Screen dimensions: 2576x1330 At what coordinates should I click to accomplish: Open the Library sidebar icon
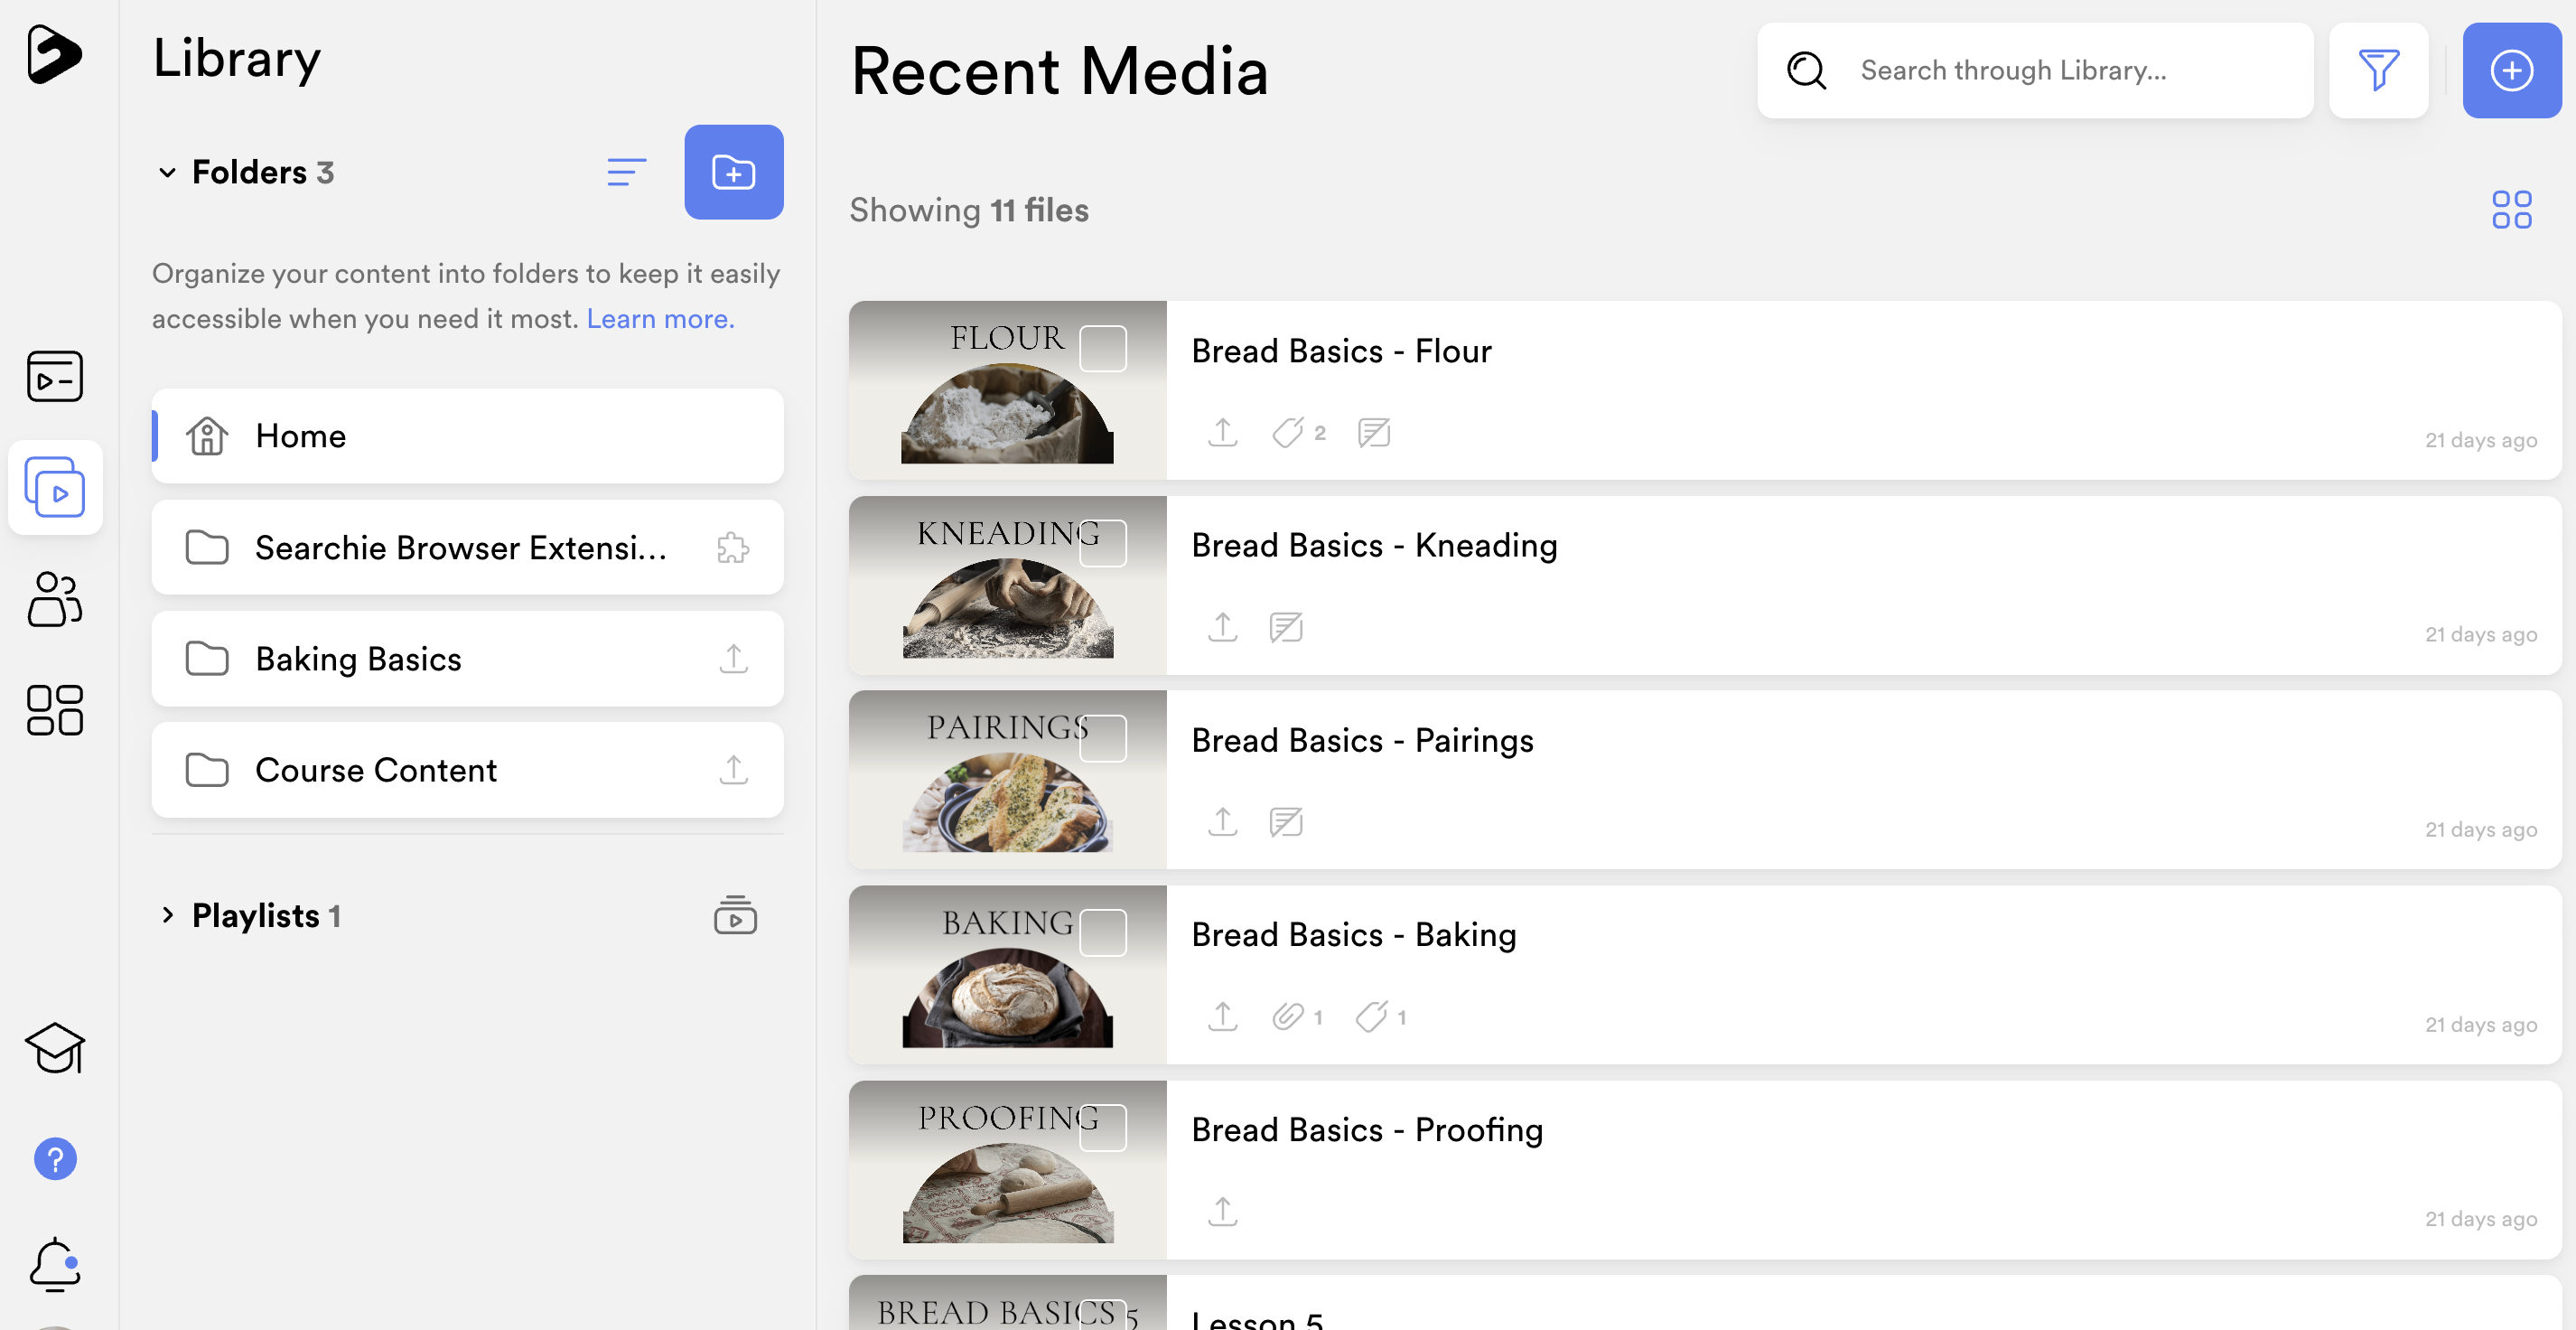coord(55,487)
